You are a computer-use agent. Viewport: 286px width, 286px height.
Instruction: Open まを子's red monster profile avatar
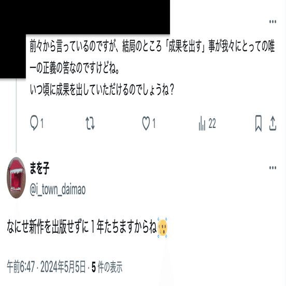[x=16, y=178]
